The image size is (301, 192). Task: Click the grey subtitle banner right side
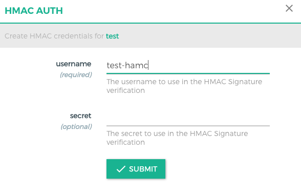[230, 36]
